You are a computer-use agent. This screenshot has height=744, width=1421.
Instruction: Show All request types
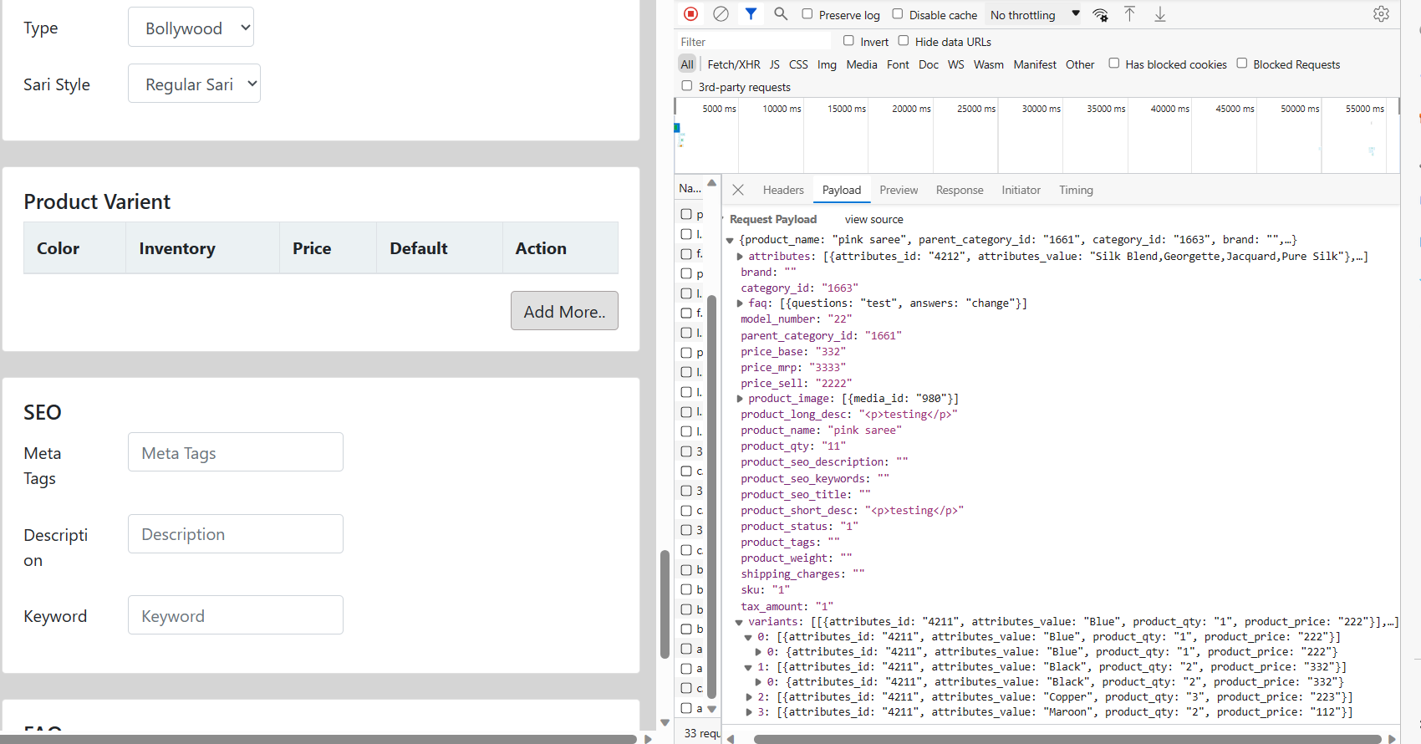(687, 64)
